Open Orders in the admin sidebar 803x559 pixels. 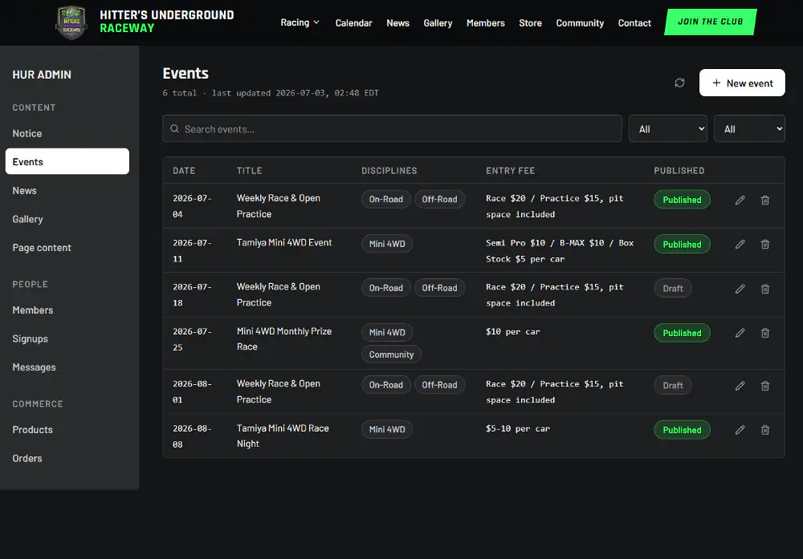coord(67,458)
